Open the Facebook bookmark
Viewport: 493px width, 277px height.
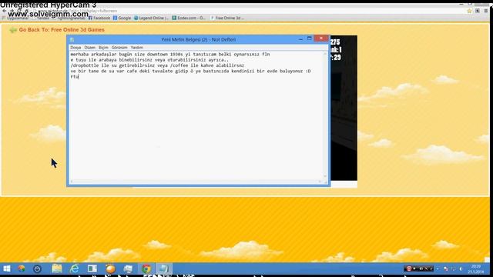click(99, 18)
